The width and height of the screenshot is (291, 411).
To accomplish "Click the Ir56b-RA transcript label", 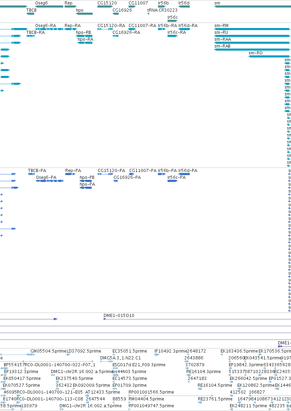I will [168, 26].
